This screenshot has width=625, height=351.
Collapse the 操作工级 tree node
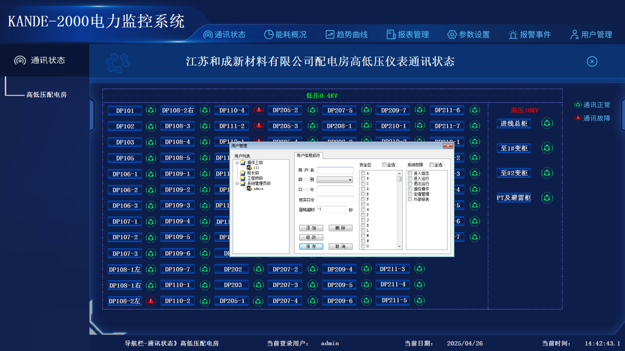[237, 163]
